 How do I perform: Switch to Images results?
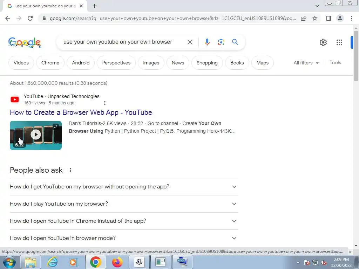(151, 63)
